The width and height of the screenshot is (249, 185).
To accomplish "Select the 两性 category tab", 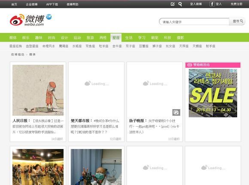I will point(103,38).
